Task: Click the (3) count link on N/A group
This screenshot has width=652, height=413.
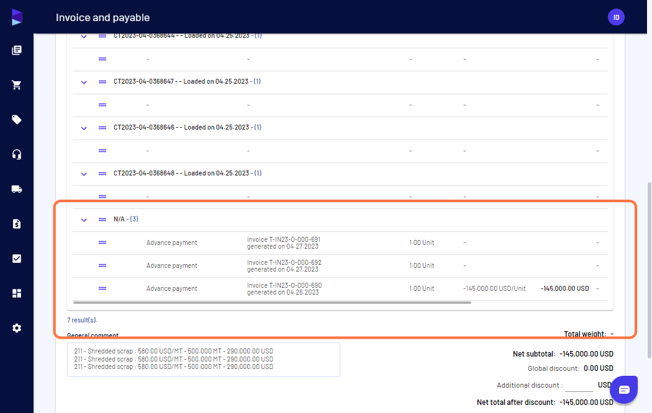Action: pyautogui.click(x=134, y=219)
